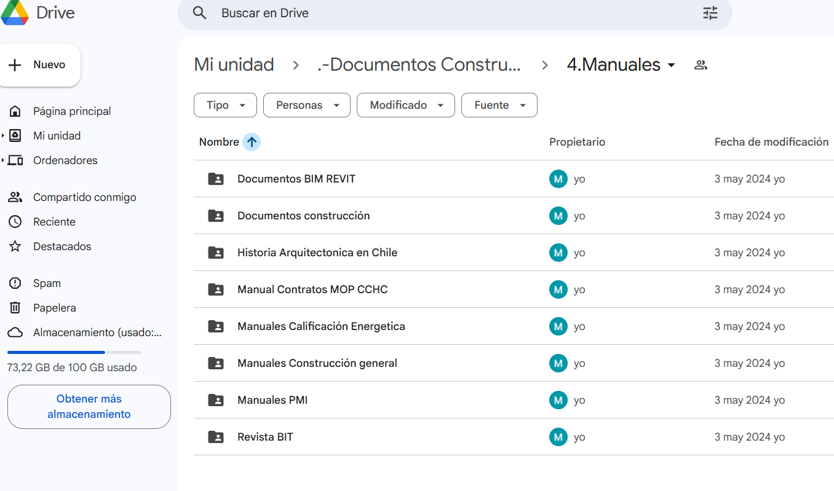The height and width of the screenshot is (491, 834).
Task: Open the Revista BIT folder
Action: click(265, 437)
